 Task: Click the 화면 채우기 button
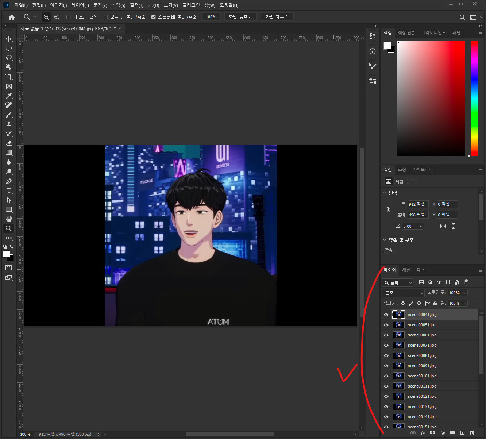[x=277, y=17]
